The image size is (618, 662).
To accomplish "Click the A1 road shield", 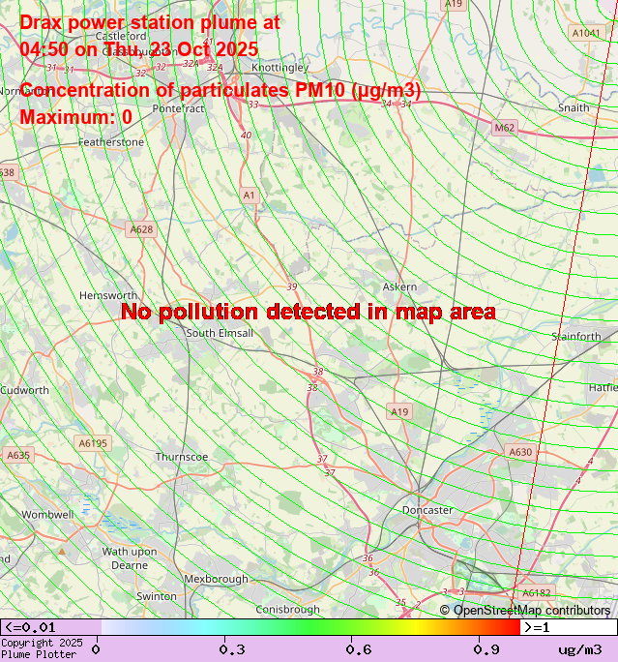I will [x=250, y=196].
